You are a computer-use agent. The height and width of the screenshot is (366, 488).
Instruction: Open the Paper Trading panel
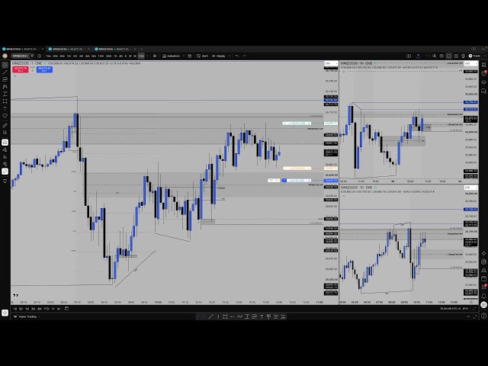(x=27, y=316)
